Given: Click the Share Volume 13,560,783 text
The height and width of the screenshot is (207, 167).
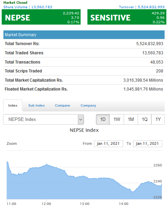Looking at the screenshot, I should tap(28, 7).
